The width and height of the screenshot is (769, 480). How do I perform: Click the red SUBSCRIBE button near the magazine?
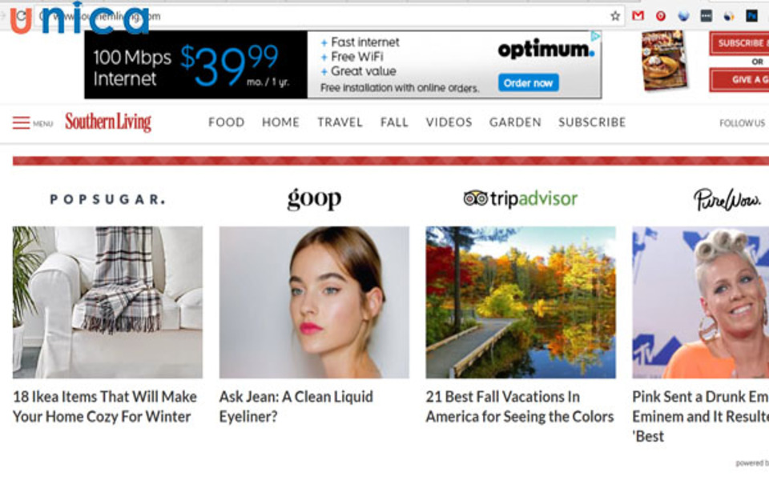(x=739, y=43)
